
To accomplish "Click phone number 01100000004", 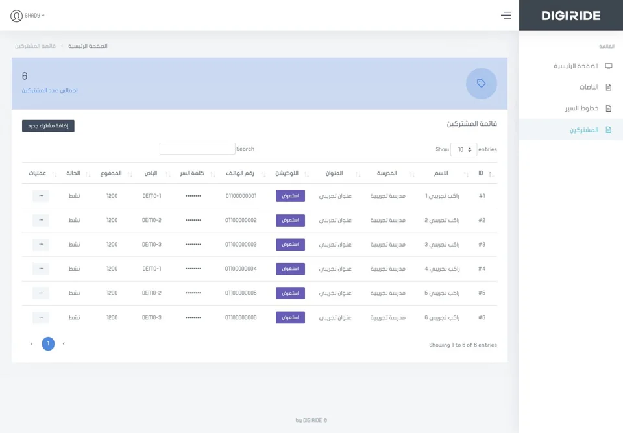I will click(x=241, y=268).
